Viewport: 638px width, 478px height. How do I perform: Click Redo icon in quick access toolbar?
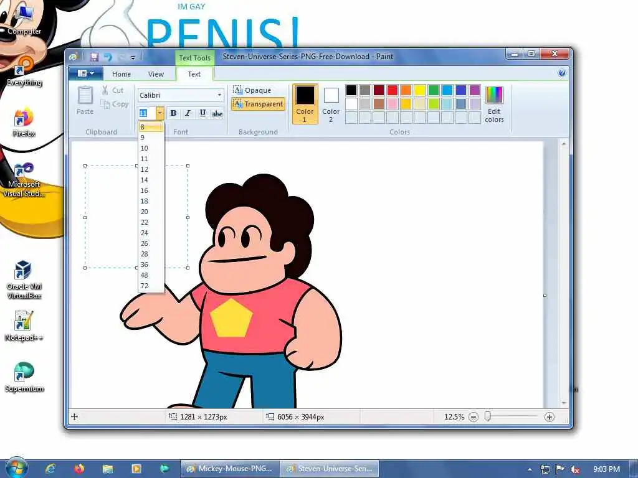coord(121,57)
